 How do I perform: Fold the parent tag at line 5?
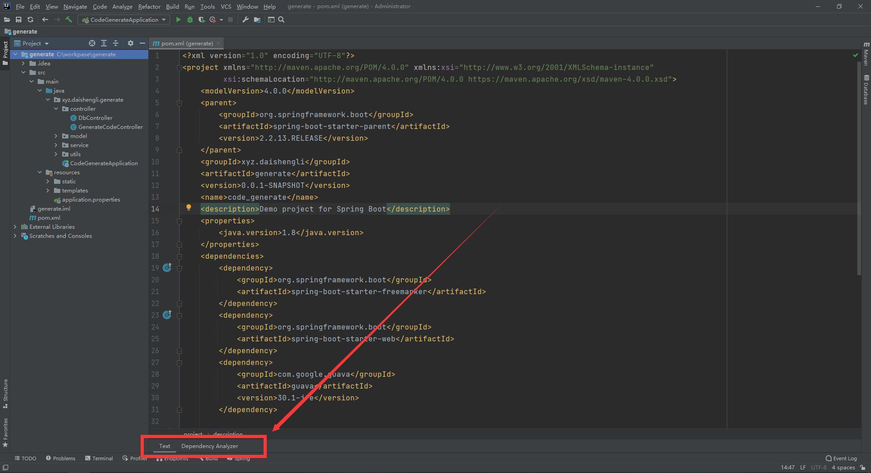[x=179, y=103]
